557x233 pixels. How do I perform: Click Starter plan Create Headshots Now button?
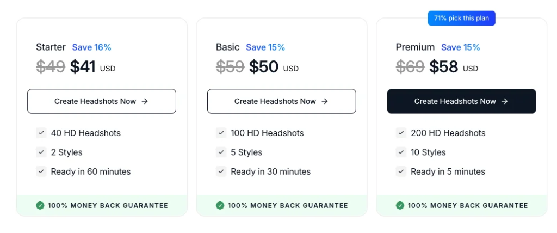(x=102, y=101)
